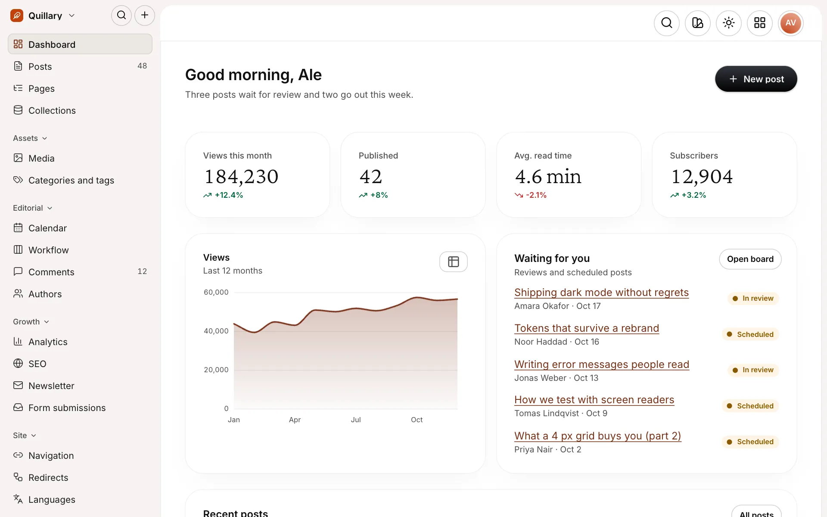Click the sidebar search icon
The image size is (827, 517).
point(121,16)
